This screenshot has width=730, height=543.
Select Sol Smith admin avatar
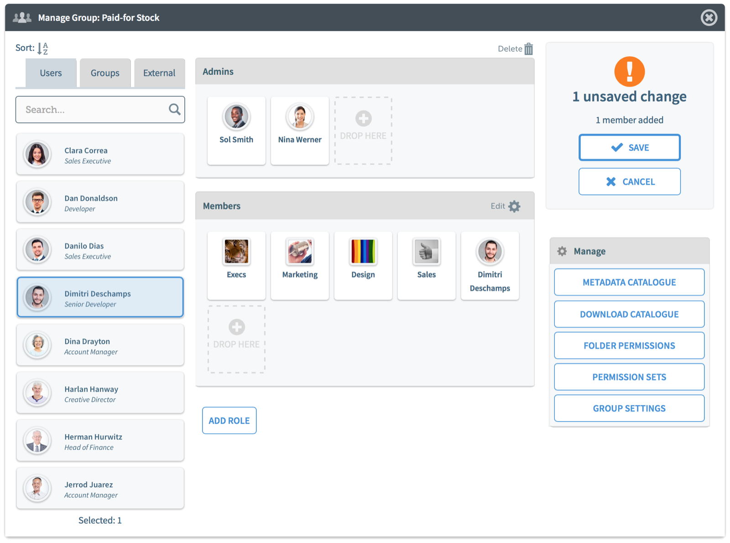click(236, 116)
